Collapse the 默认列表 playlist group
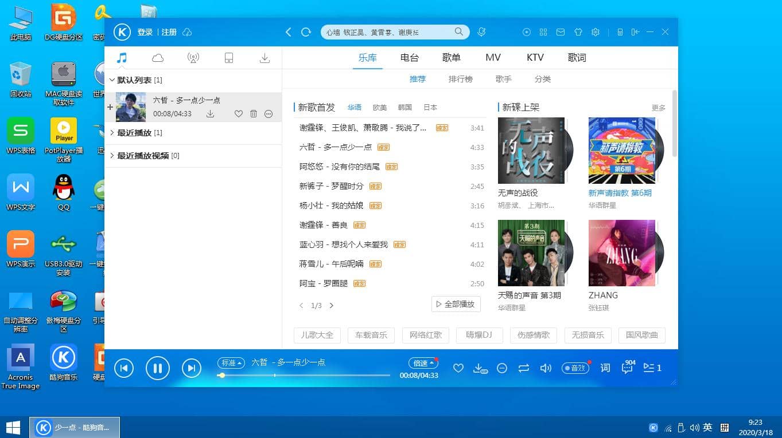Screen dimensions: 782x438 click(x=112, y=80)
